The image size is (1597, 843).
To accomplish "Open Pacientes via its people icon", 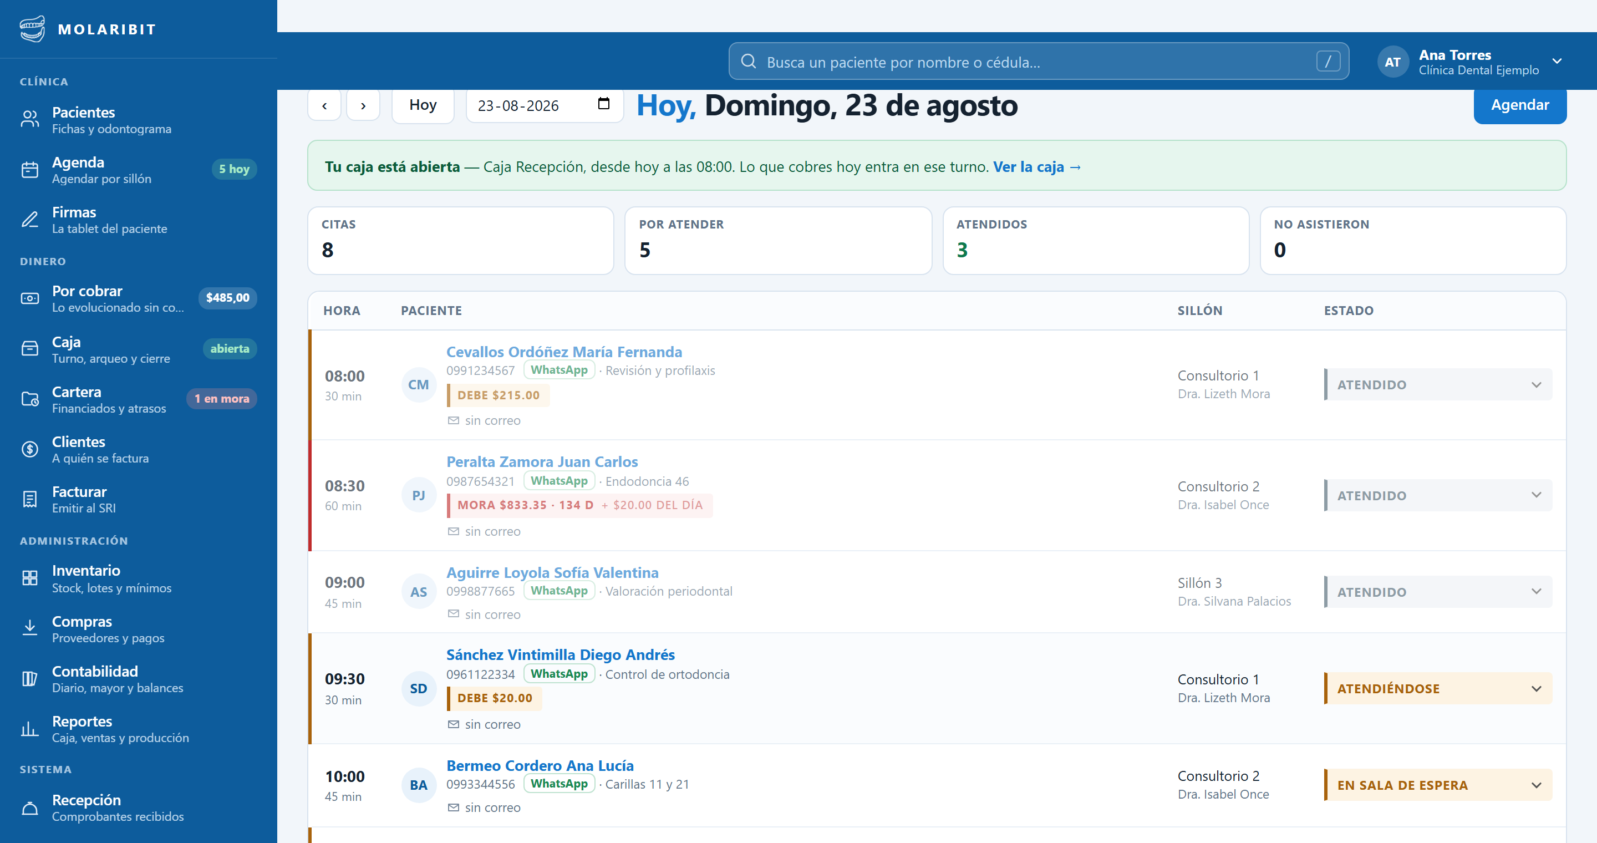I will pyautogui.click(x=30, y=119).
